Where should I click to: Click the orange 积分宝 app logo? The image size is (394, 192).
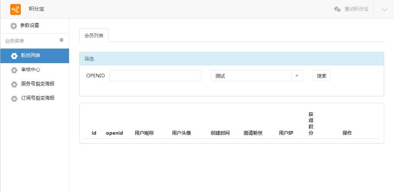click(16, 9)
